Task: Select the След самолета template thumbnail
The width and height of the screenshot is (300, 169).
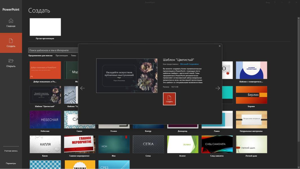Action: click(217, 144)
